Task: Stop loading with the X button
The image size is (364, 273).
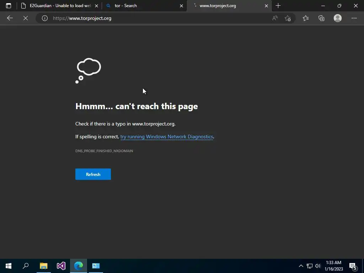Action: [x=26, y=18]
